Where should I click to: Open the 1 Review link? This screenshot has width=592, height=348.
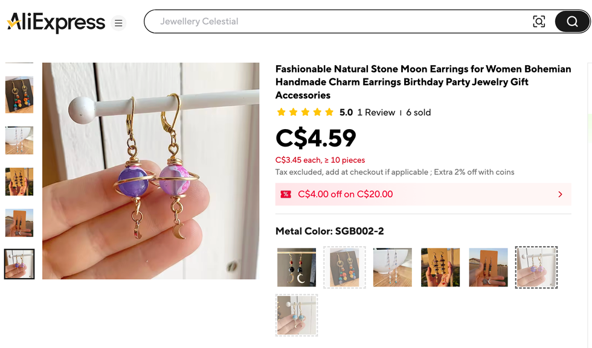(x=375, y=112)
